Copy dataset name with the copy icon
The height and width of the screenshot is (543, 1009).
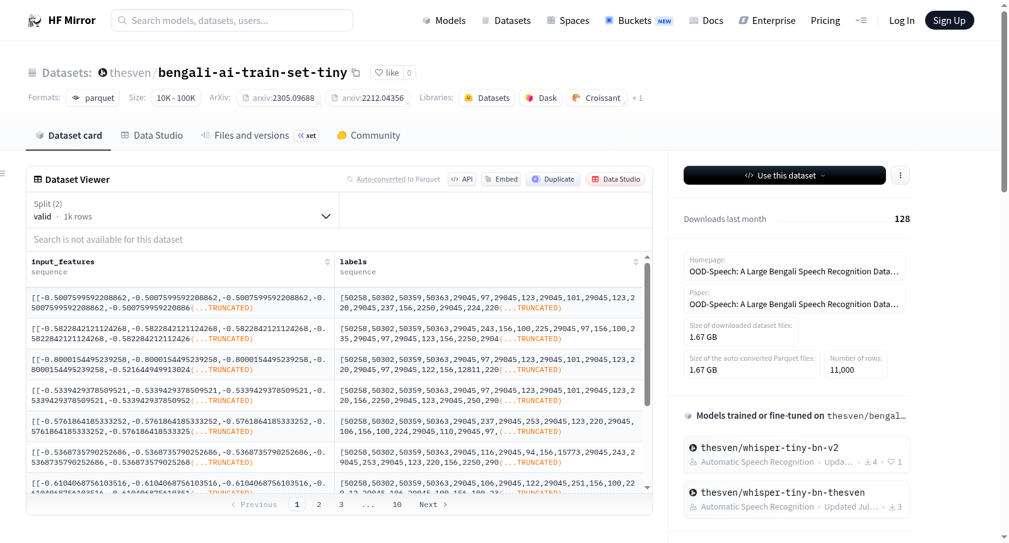click(x=356, y=73)
